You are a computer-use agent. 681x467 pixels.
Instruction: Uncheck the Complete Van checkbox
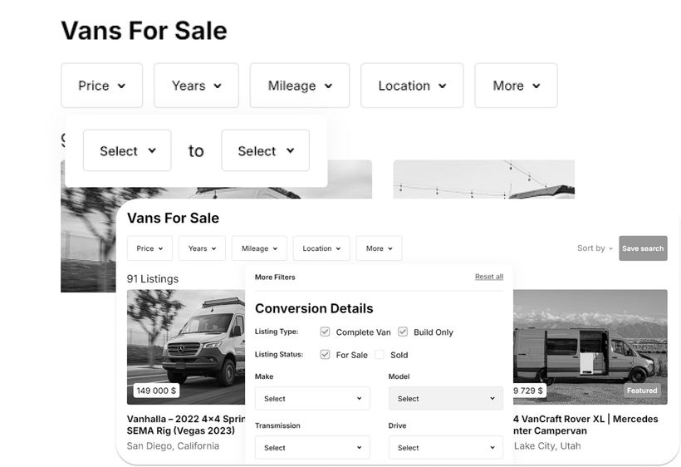coord(325,332)
